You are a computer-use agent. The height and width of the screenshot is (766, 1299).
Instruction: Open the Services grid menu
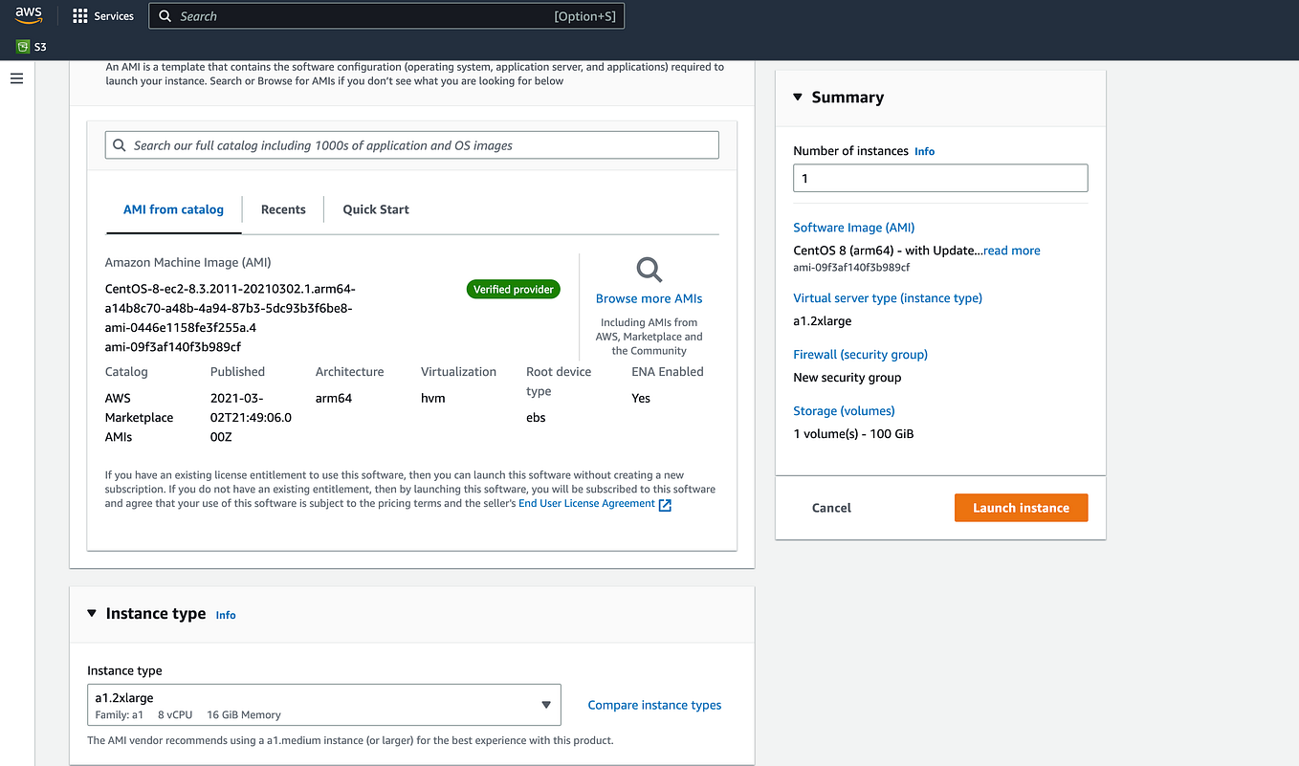tap(103, 15)
